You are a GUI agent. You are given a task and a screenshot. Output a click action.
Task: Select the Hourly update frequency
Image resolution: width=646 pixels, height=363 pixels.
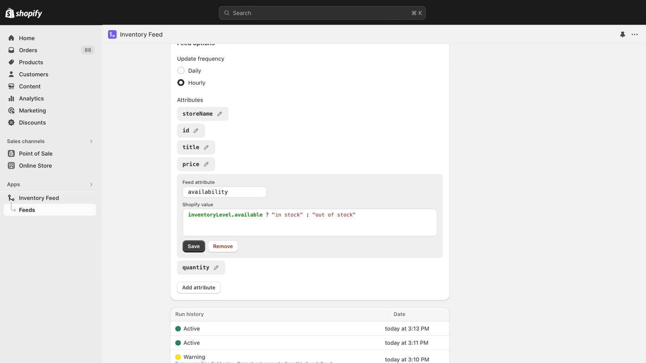click(180, 82)
